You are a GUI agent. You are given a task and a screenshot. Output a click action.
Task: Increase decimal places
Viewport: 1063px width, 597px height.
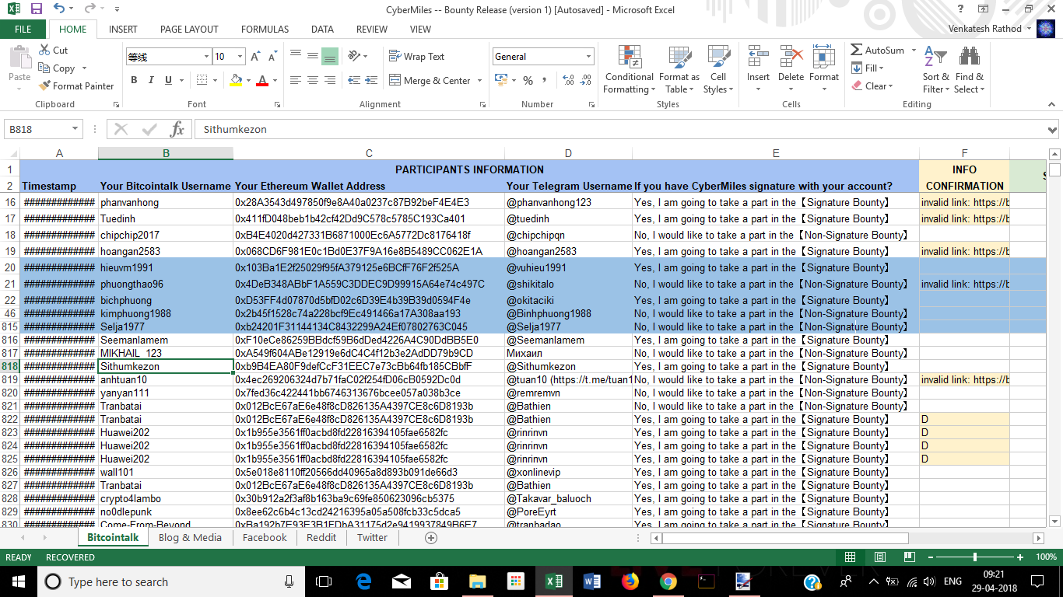pyautogui.click(x=567, y=81)
